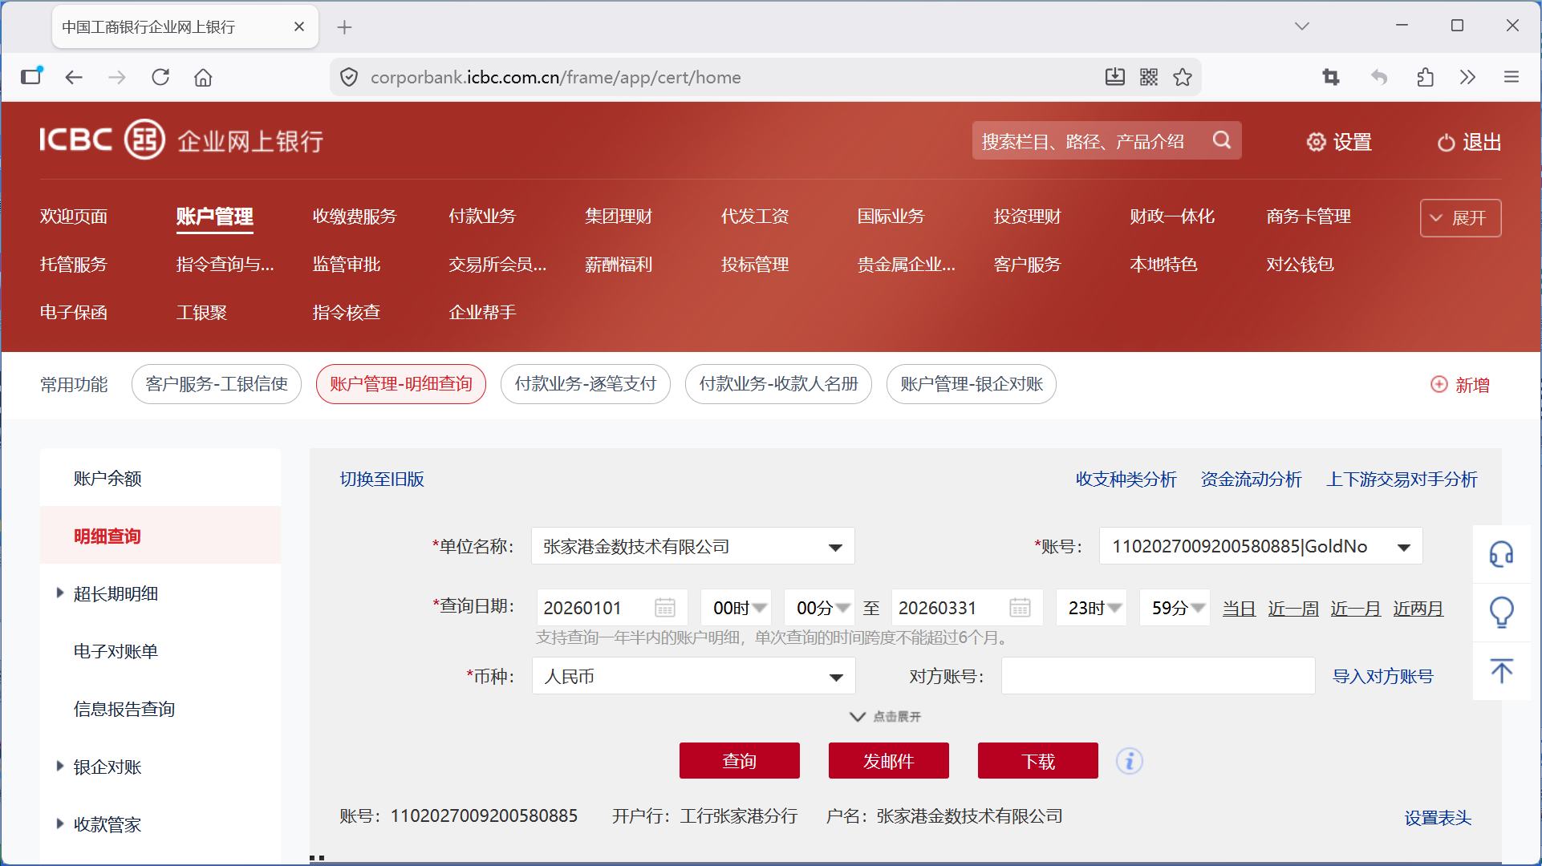This screenshot has height=866, width=1542.
Task: Open the start hour 00时 dropdown
Action: [x=736, y=608]
